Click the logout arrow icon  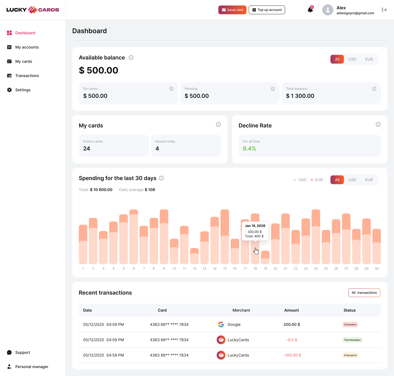(384, 10)
